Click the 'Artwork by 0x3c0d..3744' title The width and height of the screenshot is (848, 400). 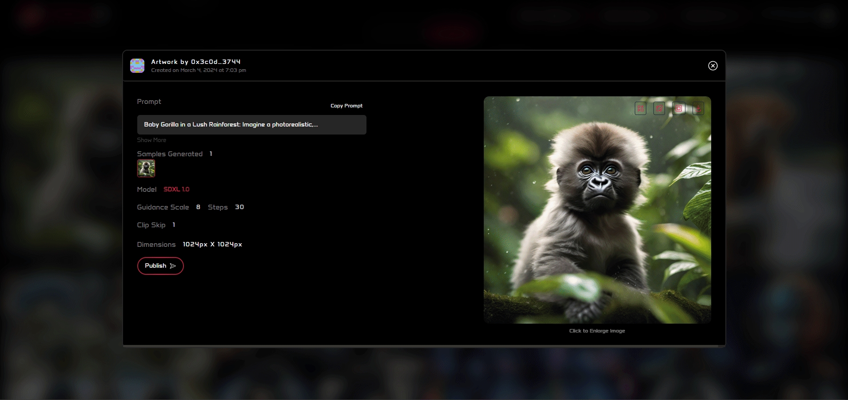195,62
